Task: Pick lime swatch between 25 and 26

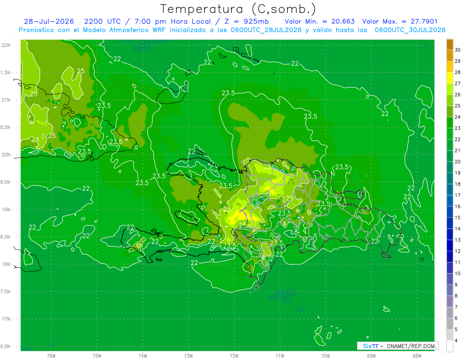Action: click(x=450, y=100)
